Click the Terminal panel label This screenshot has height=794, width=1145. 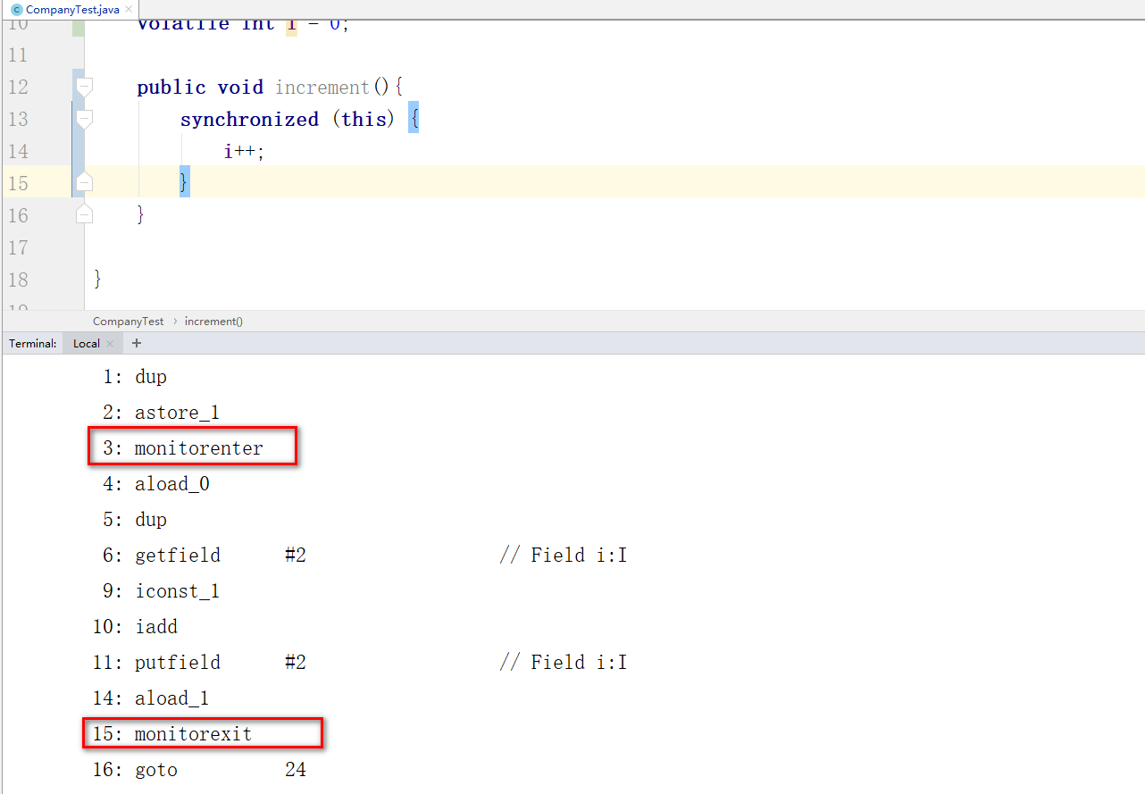tap(33, 343)
